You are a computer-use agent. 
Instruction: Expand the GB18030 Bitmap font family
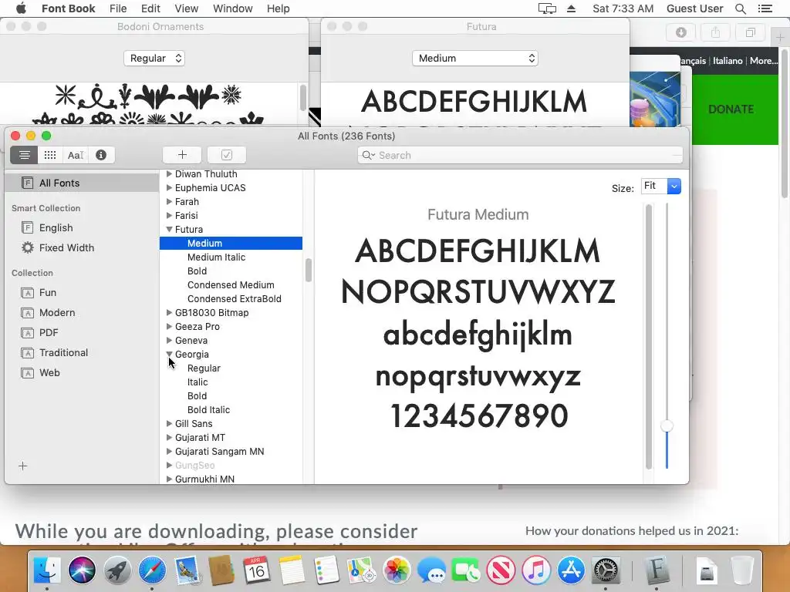tap(169, 313)
